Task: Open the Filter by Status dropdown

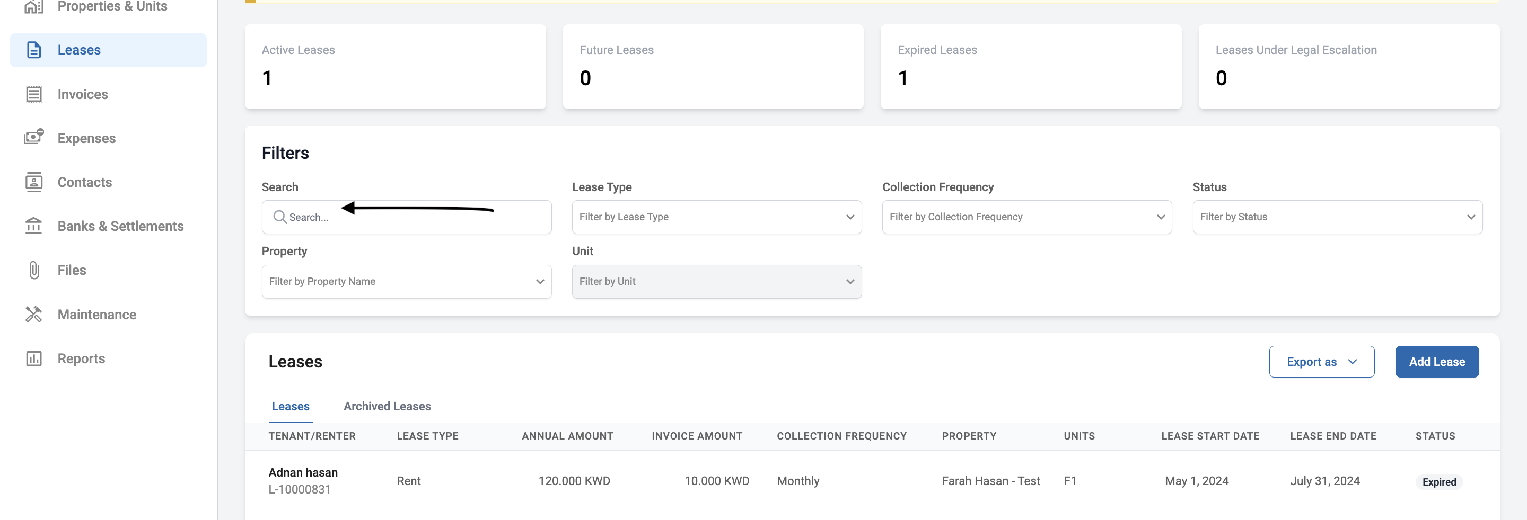Action: click(x=1337, y=217)
